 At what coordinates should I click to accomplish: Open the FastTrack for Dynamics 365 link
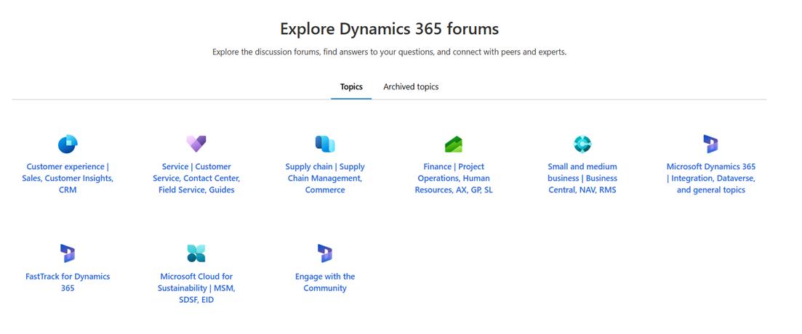coord(68,282)
